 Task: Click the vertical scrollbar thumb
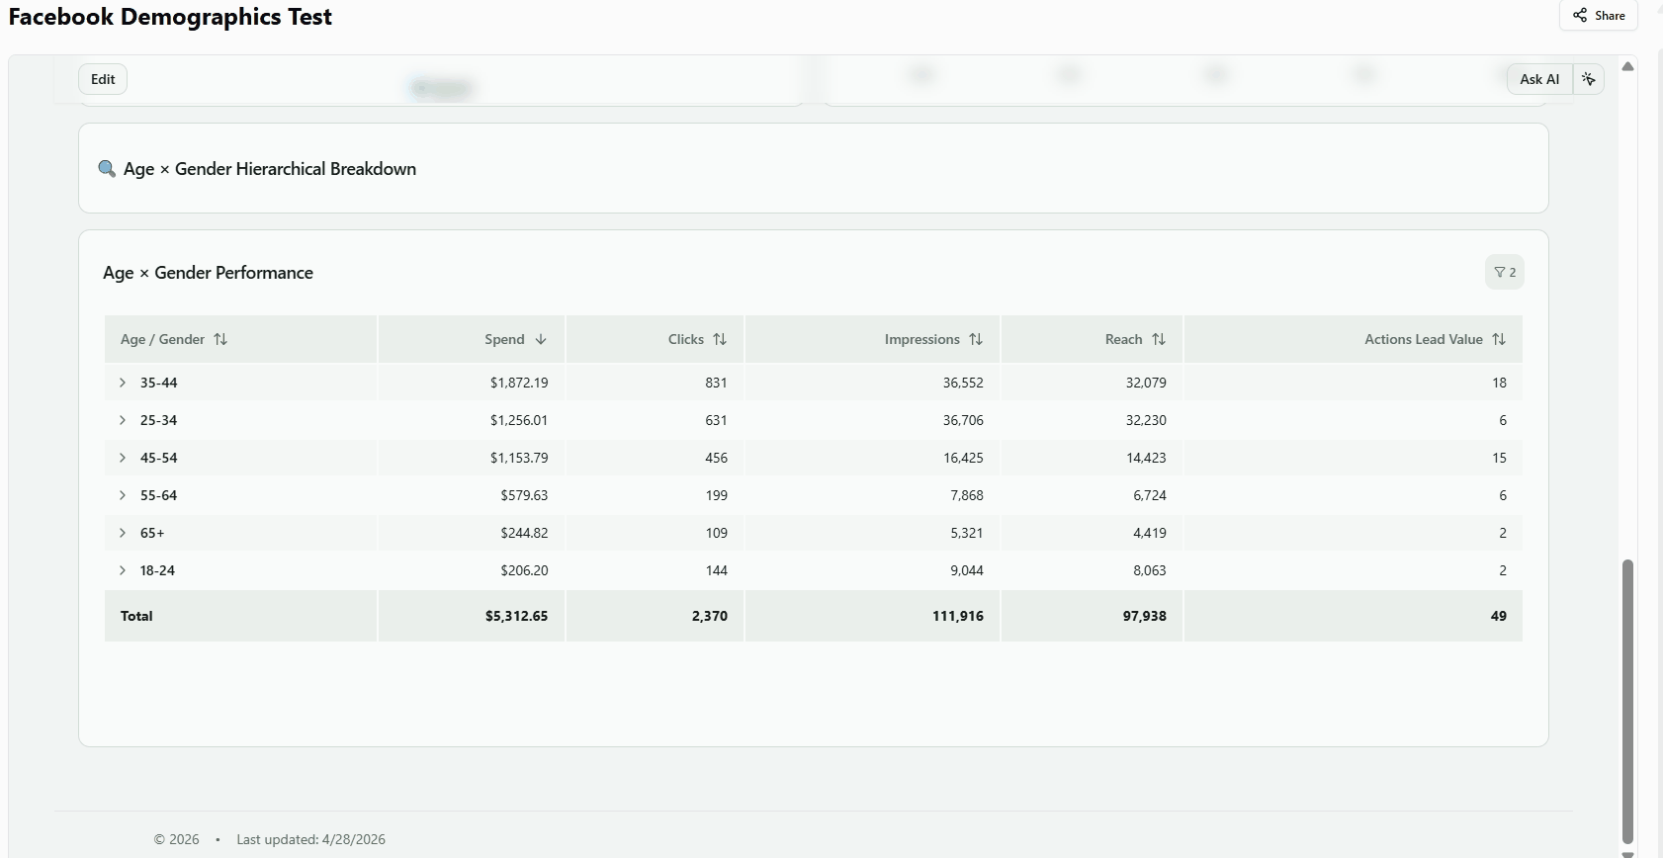[1627, 702]
